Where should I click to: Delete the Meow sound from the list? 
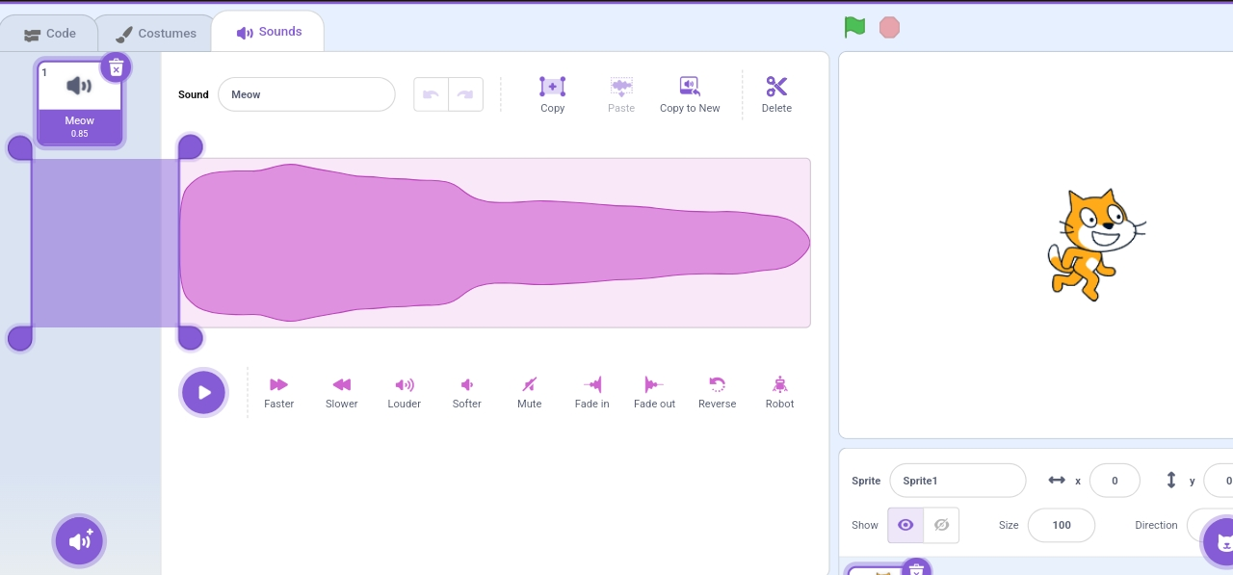[116, 66]
